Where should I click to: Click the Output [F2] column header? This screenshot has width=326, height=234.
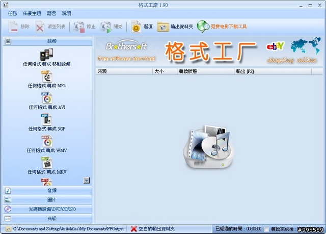tap(273, 71)
